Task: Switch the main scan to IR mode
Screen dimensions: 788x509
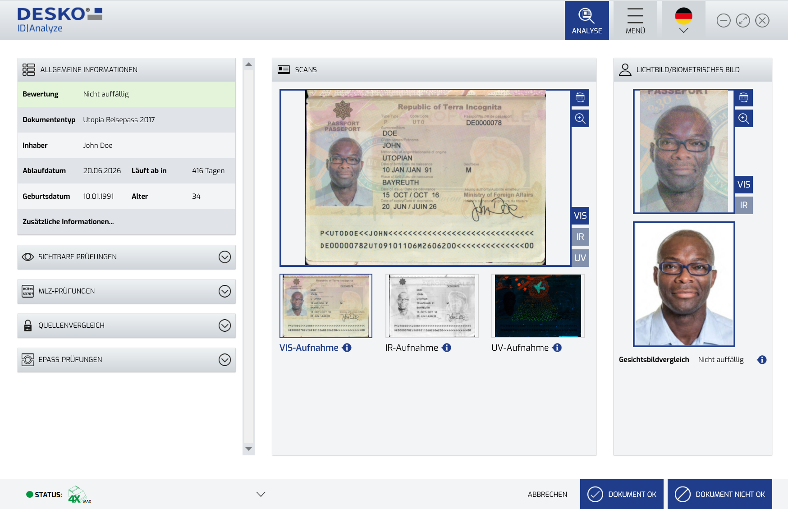Action: [580, 237]
